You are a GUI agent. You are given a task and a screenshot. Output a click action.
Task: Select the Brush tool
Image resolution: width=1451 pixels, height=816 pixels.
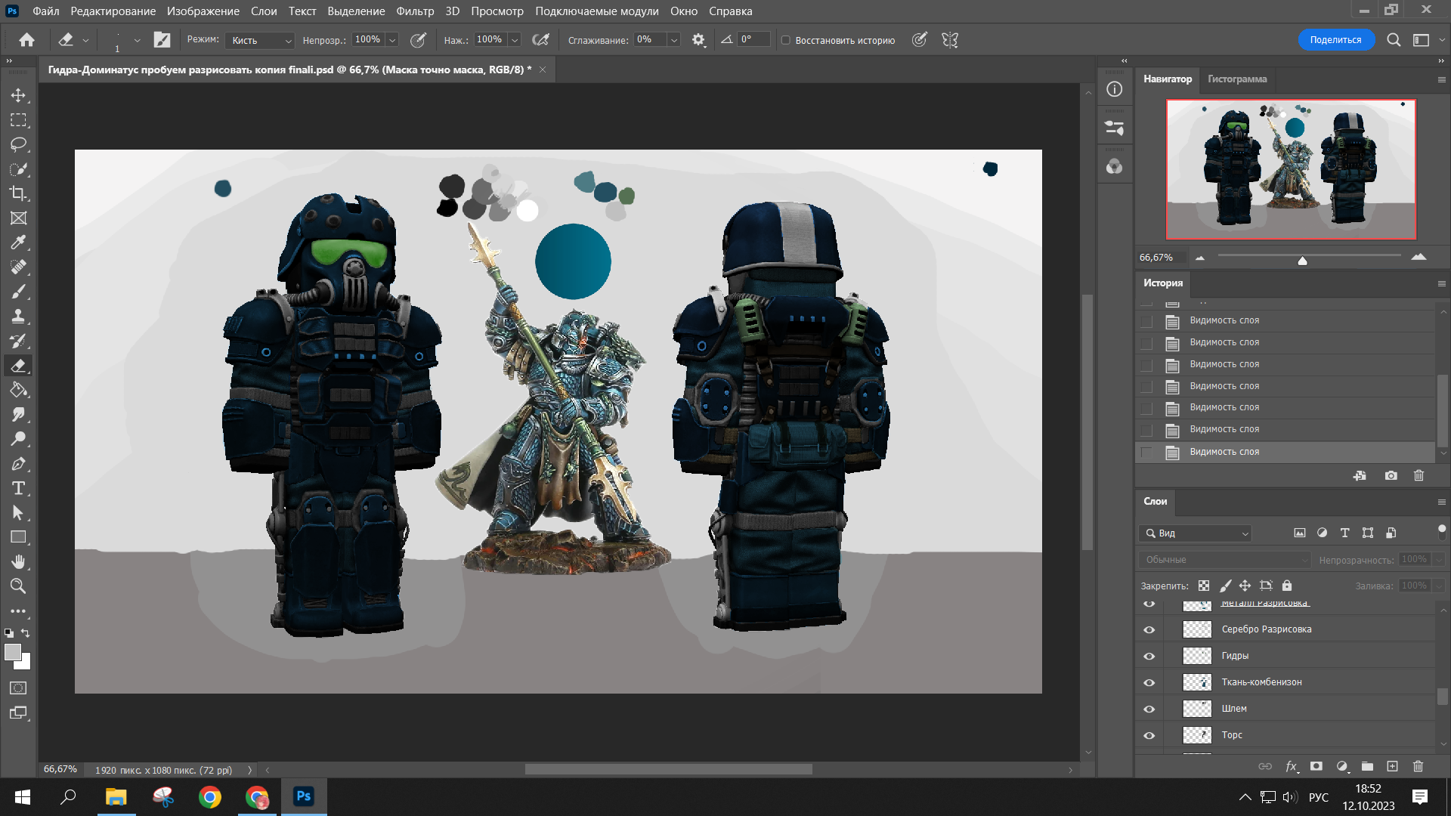(18, 292)
